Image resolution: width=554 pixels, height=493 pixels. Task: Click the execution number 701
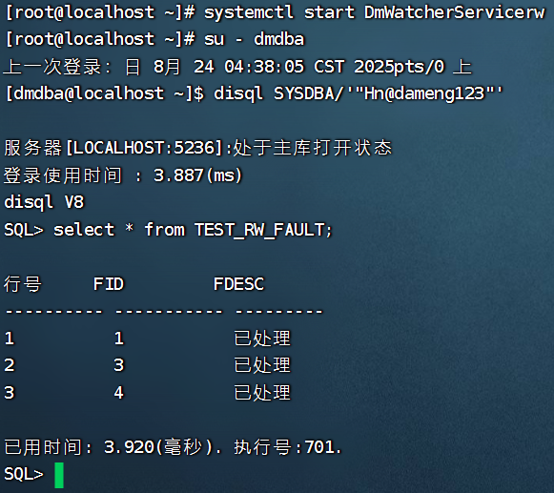tap(320, 447)
